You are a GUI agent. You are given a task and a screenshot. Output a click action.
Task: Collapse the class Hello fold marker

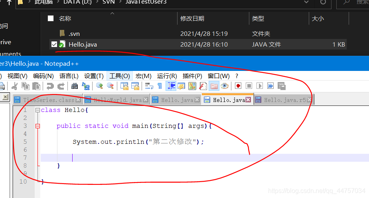coord(37,110)
